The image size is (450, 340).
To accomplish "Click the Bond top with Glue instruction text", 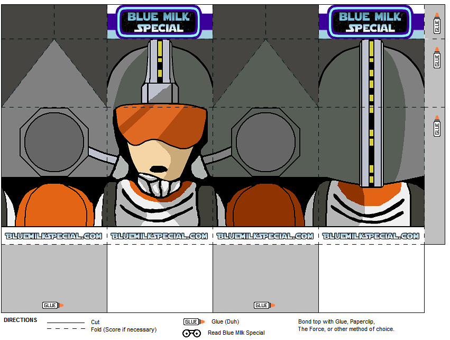I will pos(336,321).
